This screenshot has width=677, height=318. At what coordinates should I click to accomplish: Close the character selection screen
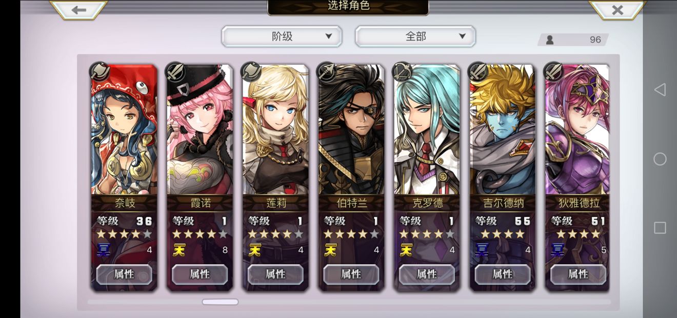point(618,10)
